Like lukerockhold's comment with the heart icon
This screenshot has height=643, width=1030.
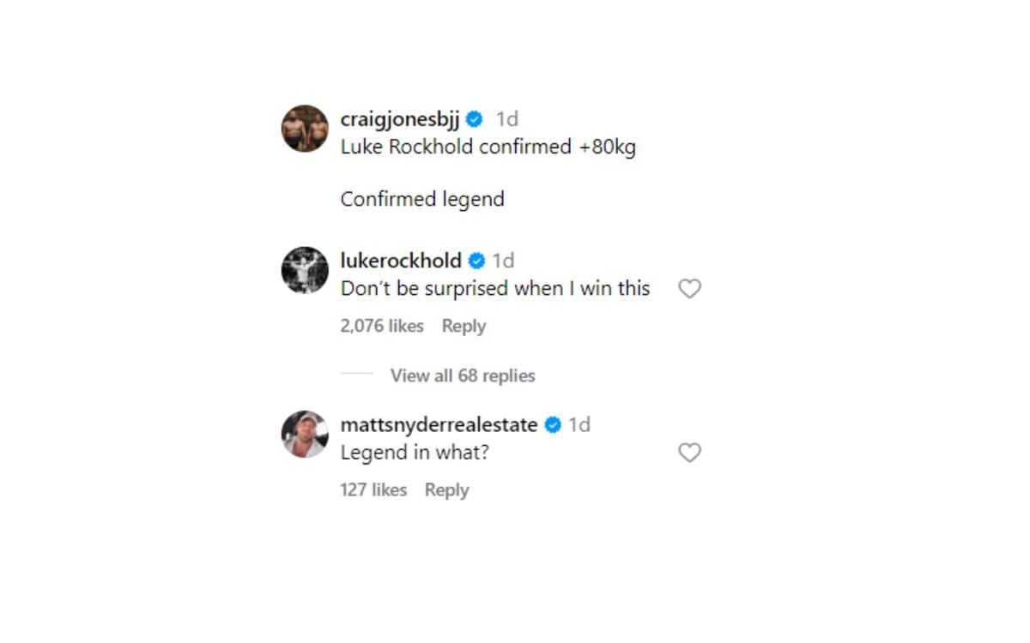[x=689, y=289]
